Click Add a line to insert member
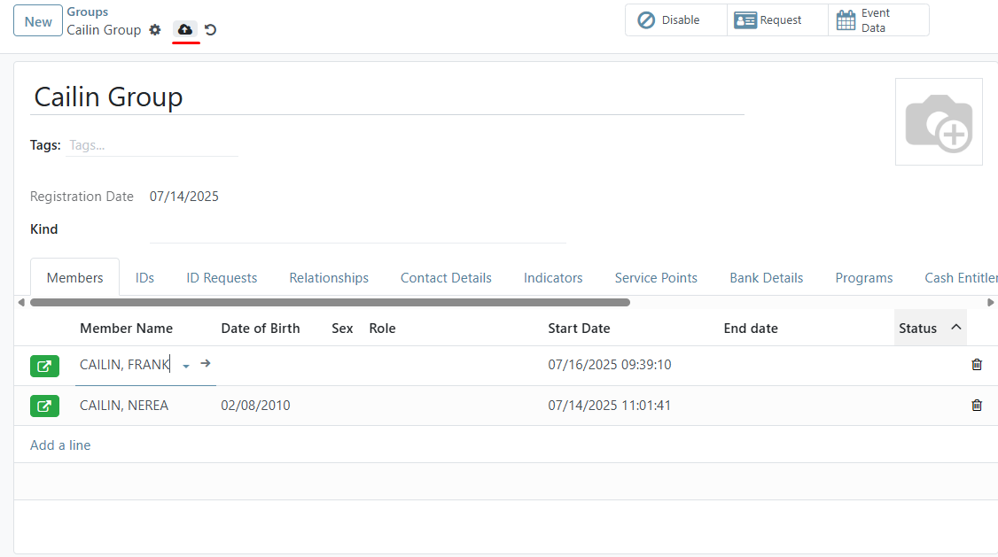This screenshot has height=557, width=998. click(60, 445)
